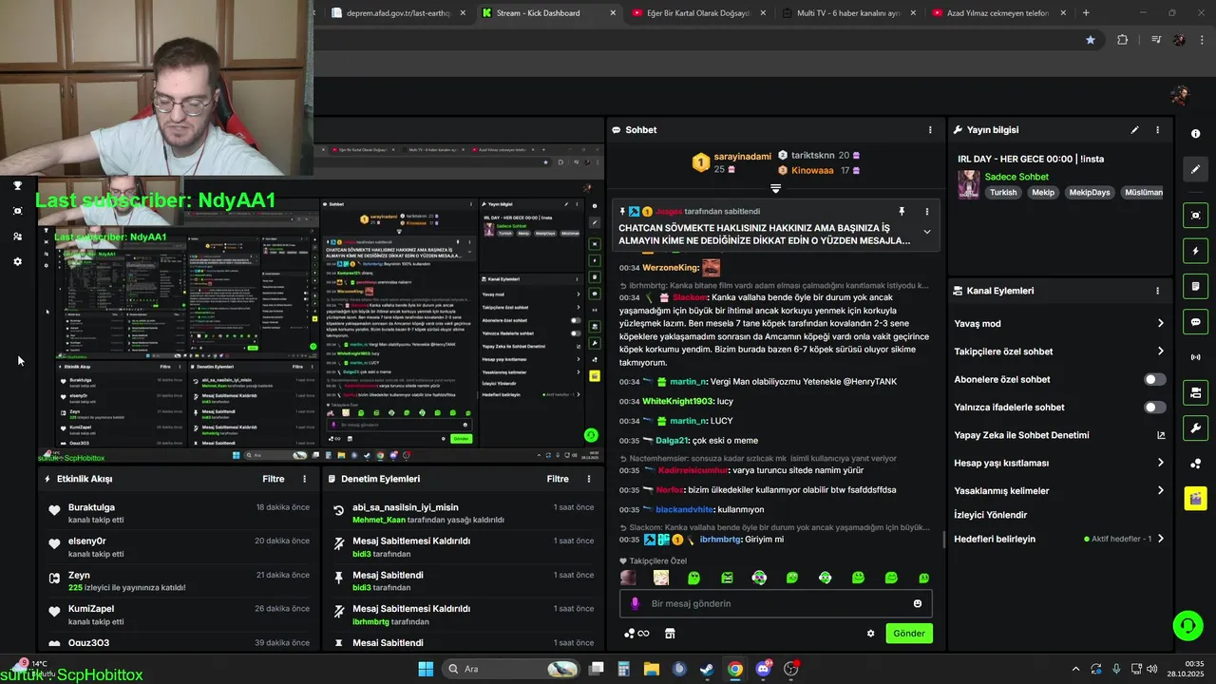Click the green Gönder send button

[x=909, y=634]
